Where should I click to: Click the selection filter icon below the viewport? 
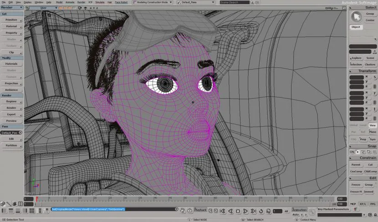point(3,204)
